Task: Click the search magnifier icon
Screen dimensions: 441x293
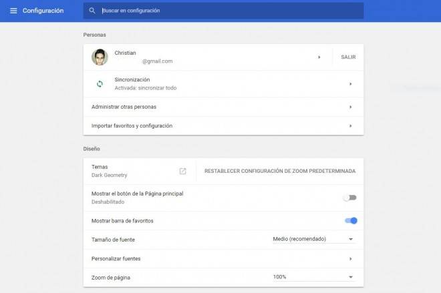Action: [x=92, y=11]
